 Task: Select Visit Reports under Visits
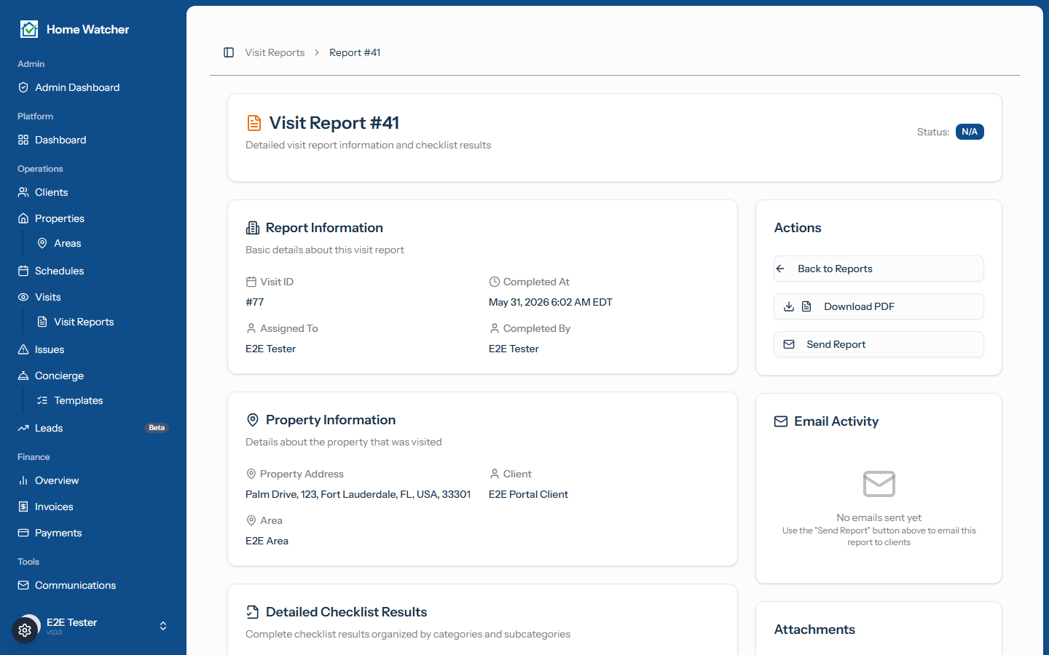point(103,322)
